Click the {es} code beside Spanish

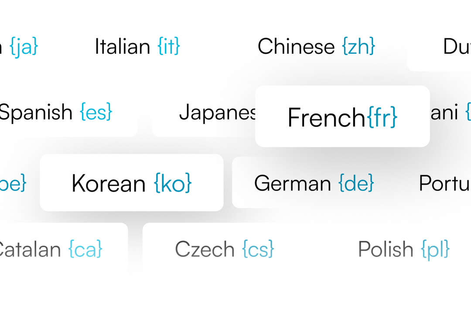96,113
